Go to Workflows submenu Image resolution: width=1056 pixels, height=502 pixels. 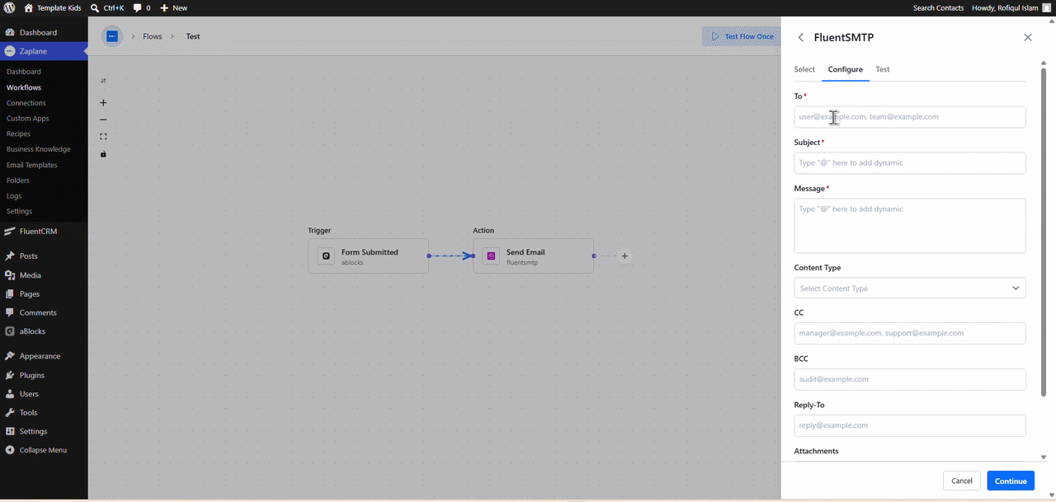[24, 87]
